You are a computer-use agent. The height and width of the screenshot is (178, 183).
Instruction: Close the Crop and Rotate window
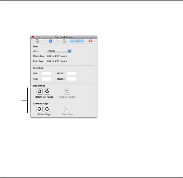point(33,37)
